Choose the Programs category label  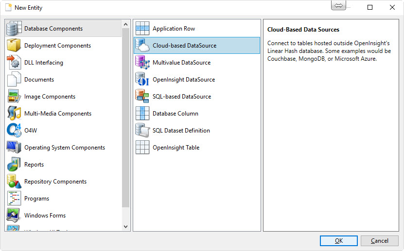(x=36, y=199)
